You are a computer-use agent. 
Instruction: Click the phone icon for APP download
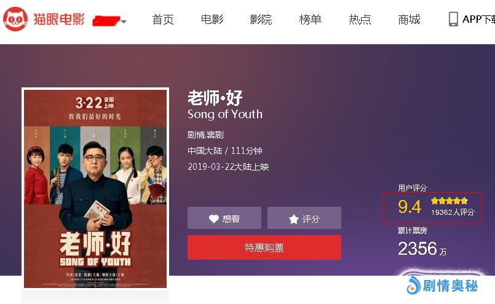coord(453,19)
